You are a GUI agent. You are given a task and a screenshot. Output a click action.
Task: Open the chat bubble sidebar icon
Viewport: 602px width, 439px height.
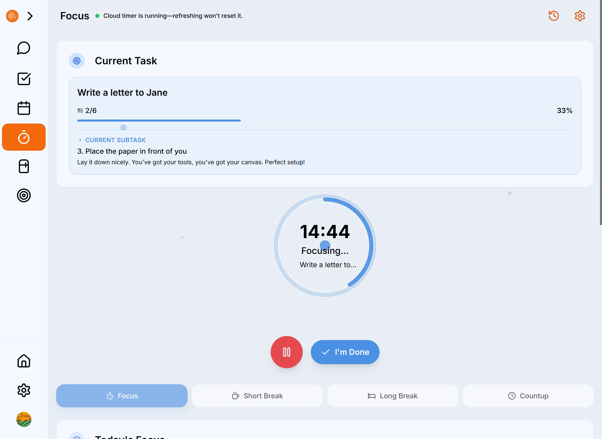[x=24, y=48]
